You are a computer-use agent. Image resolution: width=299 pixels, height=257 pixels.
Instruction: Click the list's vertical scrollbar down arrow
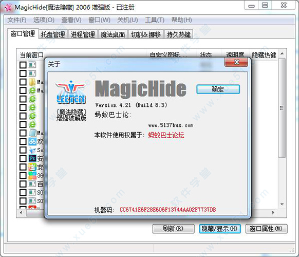pyautogui.click(x=282, y=205)
